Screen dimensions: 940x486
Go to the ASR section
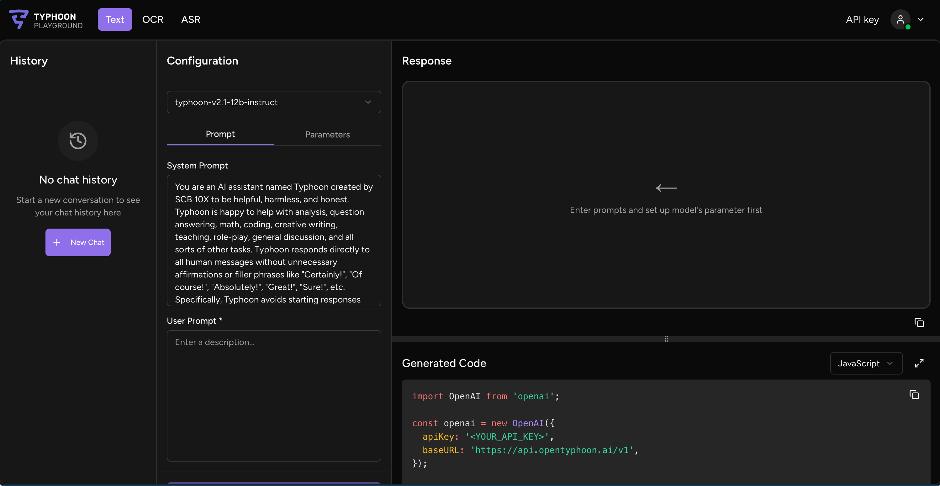[x=191, y=19]
